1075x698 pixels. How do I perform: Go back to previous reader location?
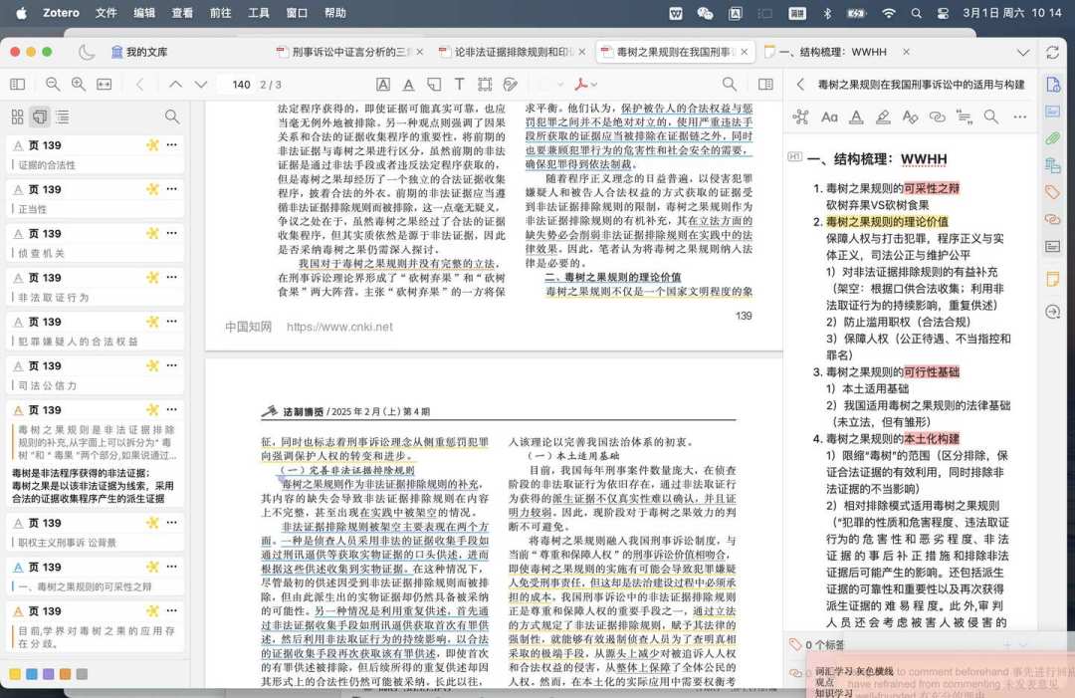click(x=140, y=84)
